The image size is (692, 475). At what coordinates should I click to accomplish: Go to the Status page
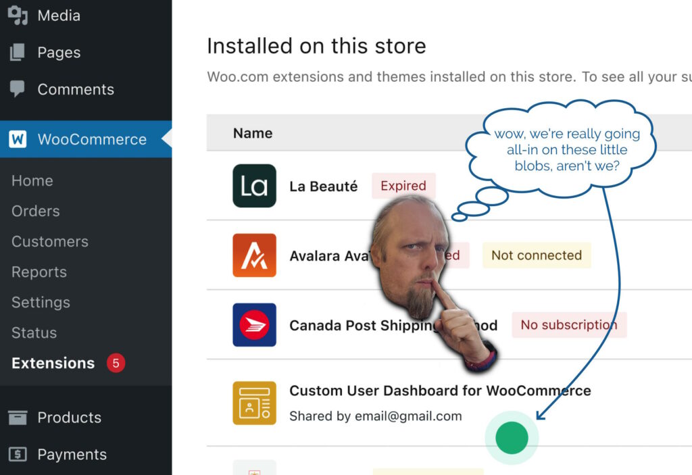(34, 332)
